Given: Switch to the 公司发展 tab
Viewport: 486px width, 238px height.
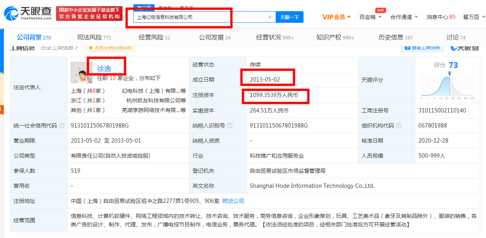Looking at the screenshot, I should pos(215,37).
